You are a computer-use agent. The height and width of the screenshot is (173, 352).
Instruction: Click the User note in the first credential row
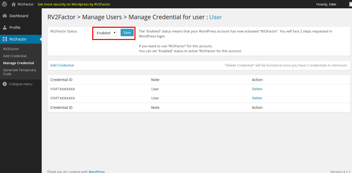click(155, 89)
